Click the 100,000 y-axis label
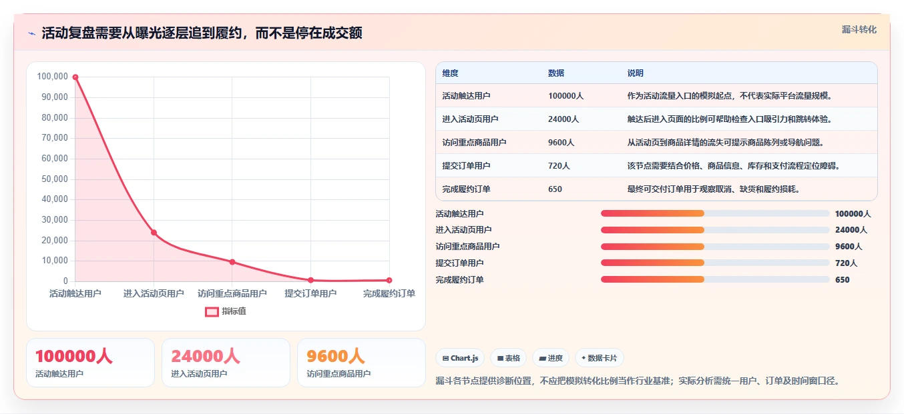 click(x=53, y=77)
